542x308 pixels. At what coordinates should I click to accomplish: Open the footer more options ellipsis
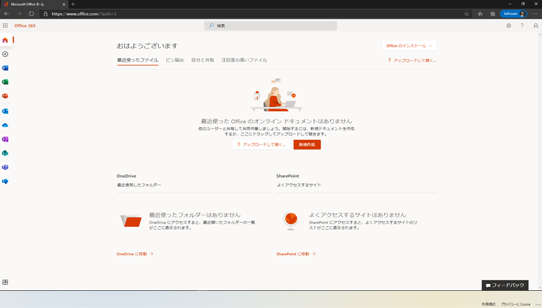[x=538, y=304]
